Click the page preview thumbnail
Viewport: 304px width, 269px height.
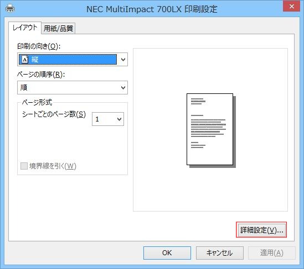[211, 130]
